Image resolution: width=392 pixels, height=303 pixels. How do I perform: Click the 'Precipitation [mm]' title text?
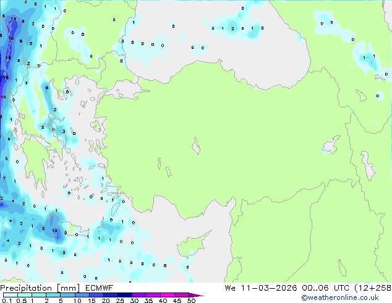40,288
